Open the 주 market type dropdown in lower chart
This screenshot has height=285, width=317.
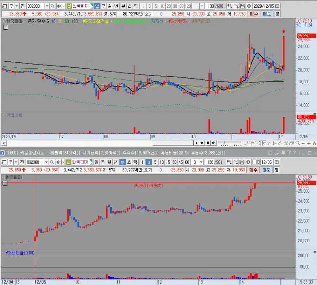(16, 162)
